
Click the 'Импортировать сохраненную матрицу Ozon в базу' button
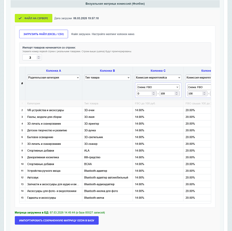(x=57, y=220)
